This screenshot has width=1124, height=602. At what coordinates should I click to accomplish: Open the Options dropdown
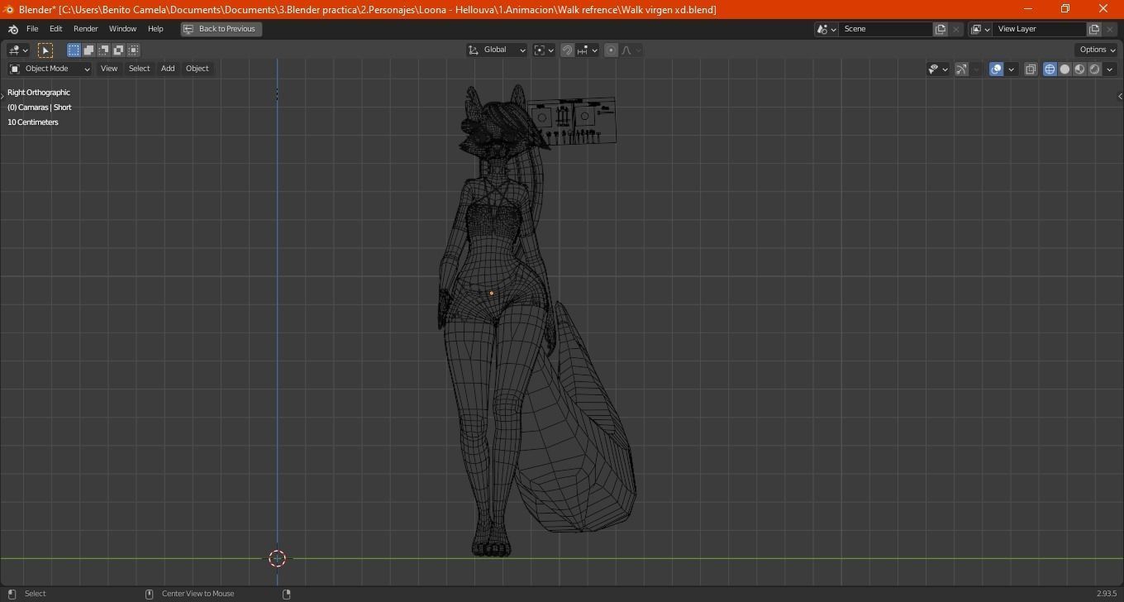pyautogui.click(x=1098, y=50)
